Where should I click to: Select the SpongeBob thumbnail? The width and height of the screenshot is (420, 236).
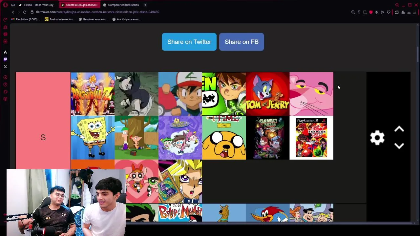[93, 138]
